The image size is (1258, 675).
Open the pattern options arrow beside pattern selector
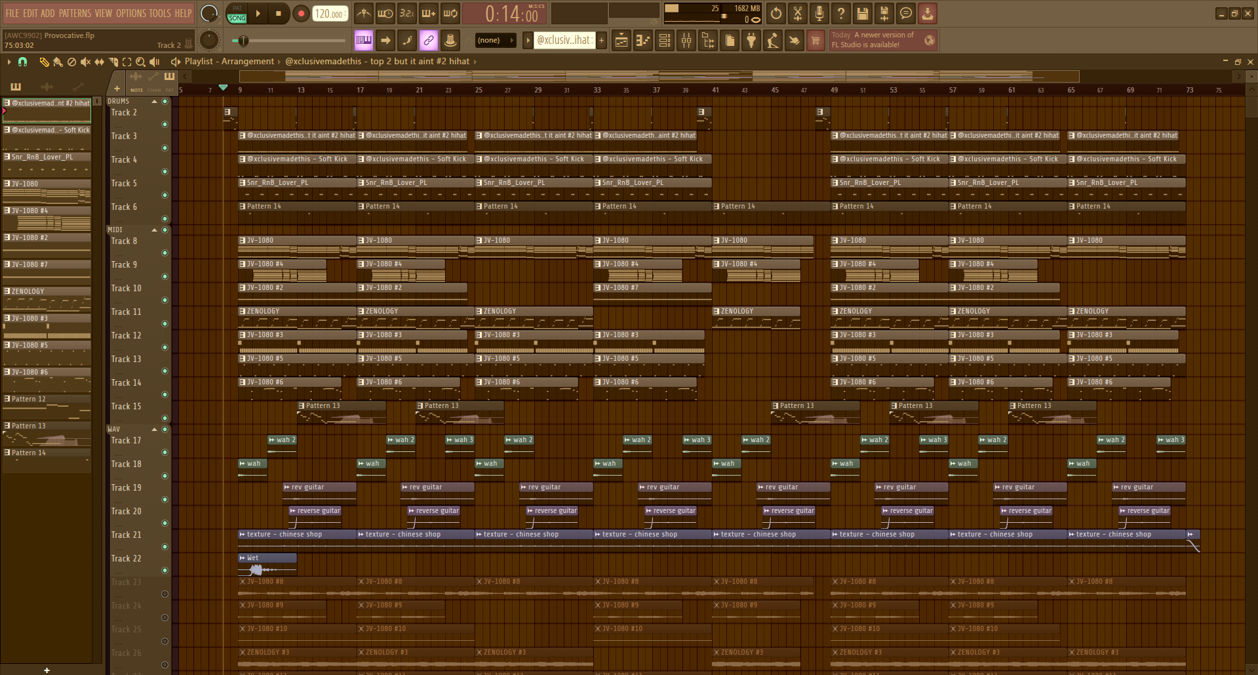528,40
